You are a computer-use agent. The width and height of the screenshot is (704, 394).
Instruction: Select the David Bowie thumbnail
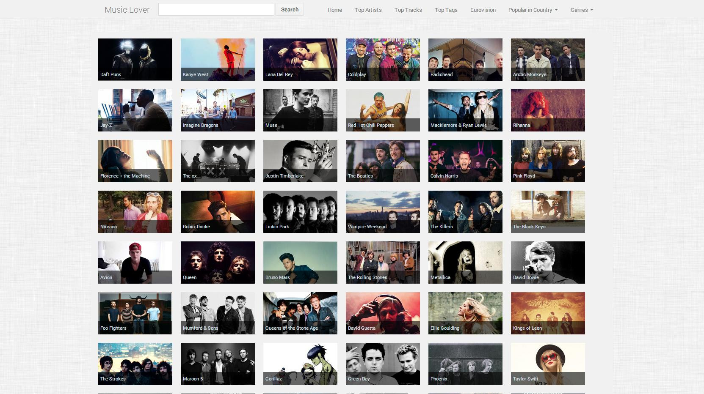548,263
